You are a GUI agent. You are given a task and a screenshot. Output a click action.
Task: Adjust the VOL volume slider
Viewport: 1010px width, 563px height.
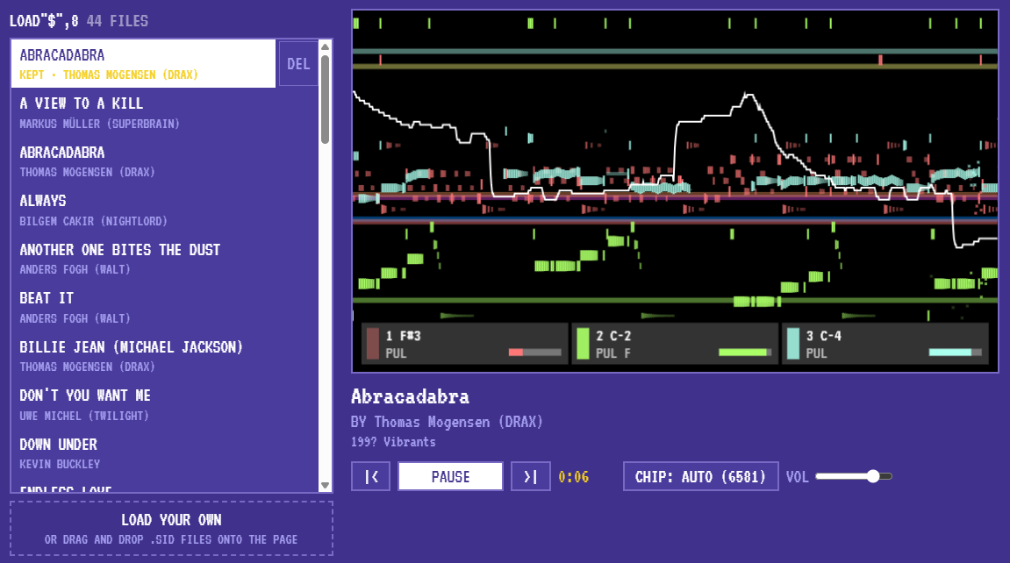click(x=854, y=477)
